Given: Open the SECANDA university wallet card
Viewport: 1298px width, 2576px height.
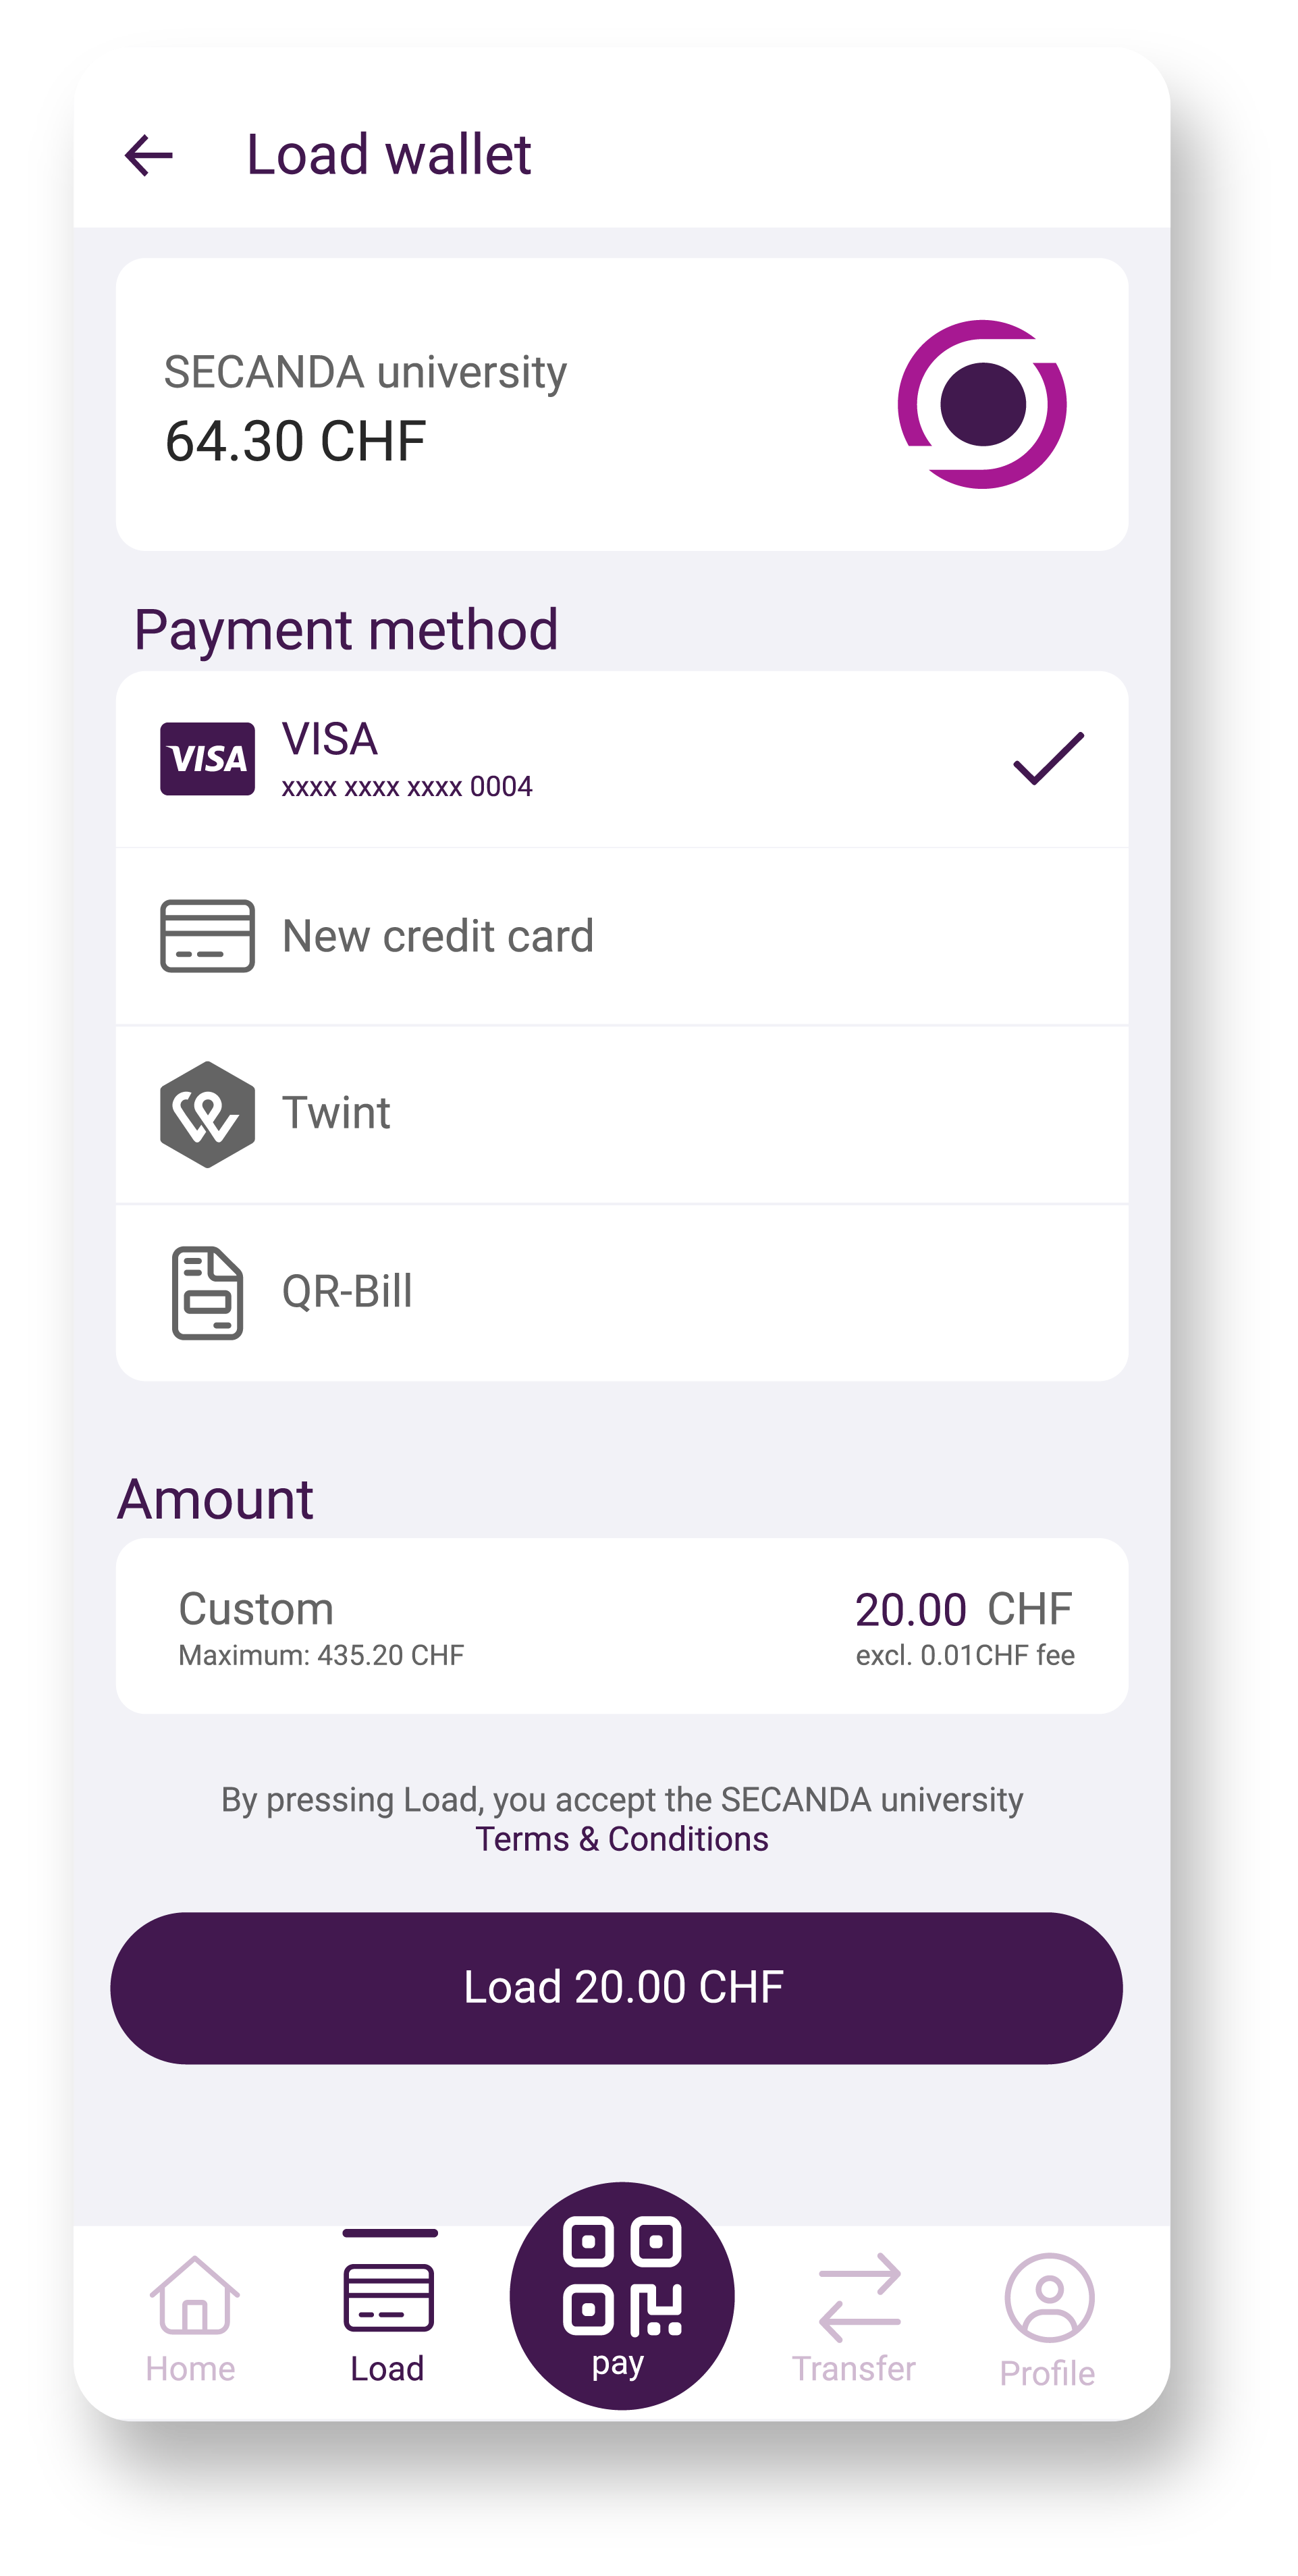Looking at the screenshot, I should coord(621,404).
